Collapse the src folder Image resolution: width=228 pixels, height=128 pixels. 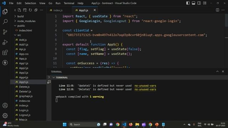[x=15, y=35]
